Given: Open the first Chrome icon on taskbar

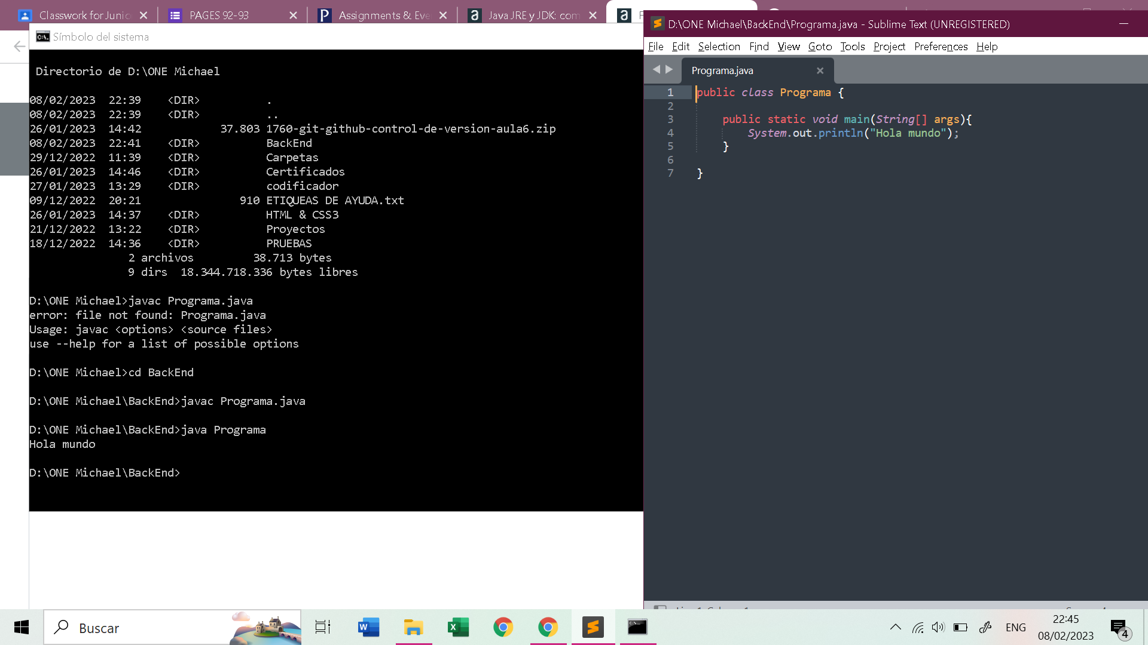Looking at the screenshot, I should (503, 627).
